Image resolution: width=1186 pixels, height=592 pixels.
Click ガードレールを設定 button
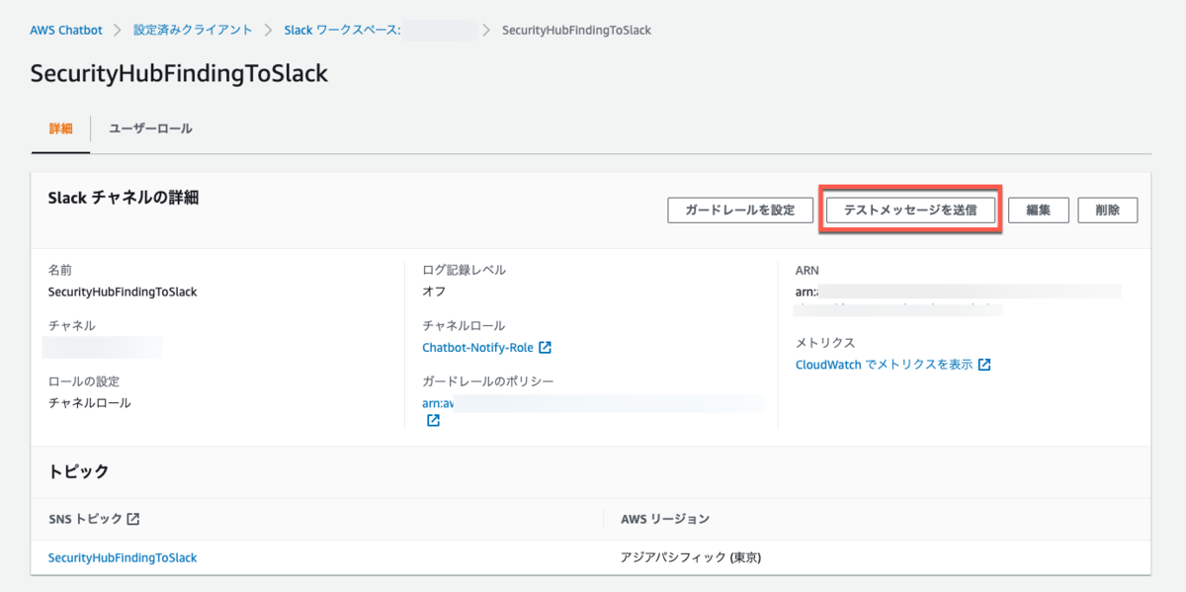740,211
